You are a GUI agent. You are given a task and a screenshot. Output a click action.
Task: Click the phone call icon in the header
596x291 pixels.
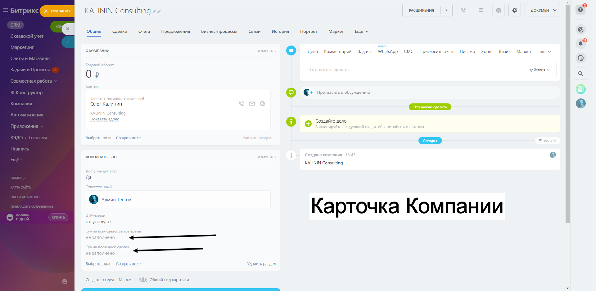pyautogui.click(x=463, y=10)
